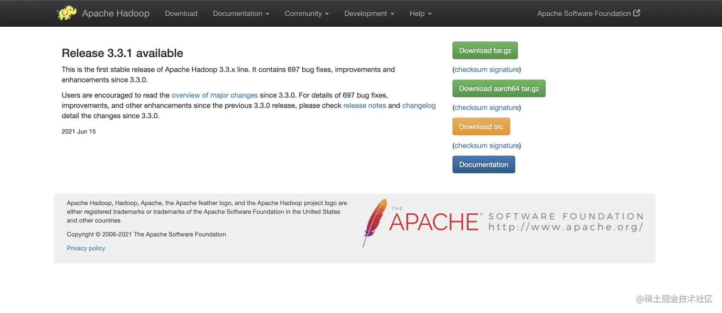Click the Release 3.3.1 available heading
The height and width of the screenshot is (313, 722).
click(x=122, y=53)
